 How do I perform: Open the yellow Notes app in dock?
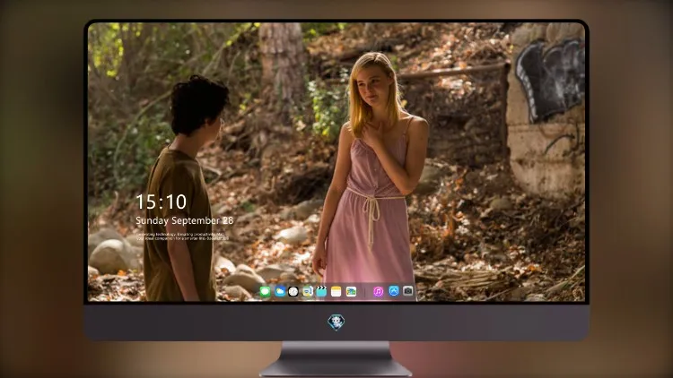click(336, 291)
